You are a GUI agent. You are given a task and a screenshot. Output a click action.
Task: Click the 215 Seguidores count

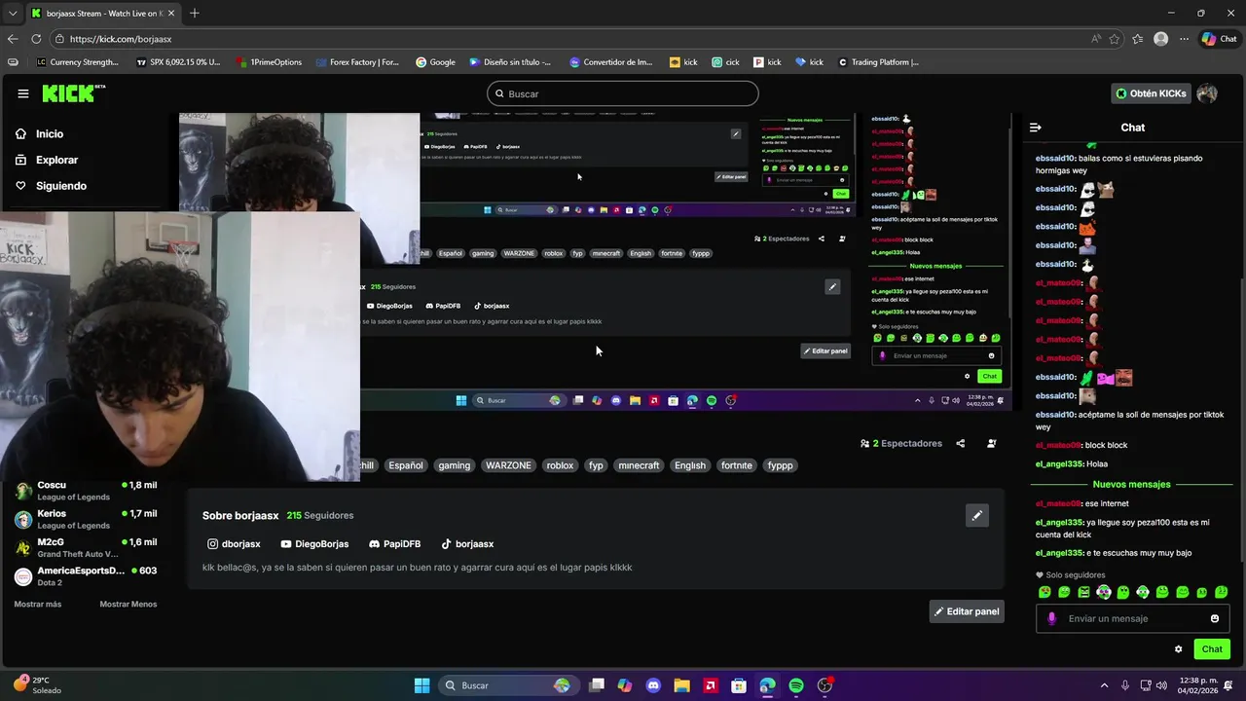(320, 515)
